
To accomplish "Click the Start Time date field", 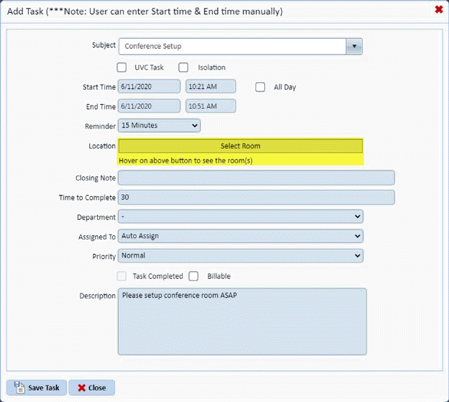I will (x=149, y=87).
